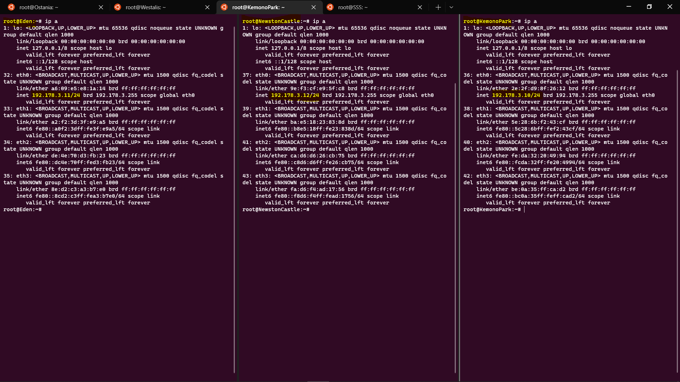The image size is (680, 382).
Task: Switch to the root@Ostania tab
Action: point(53,7)
